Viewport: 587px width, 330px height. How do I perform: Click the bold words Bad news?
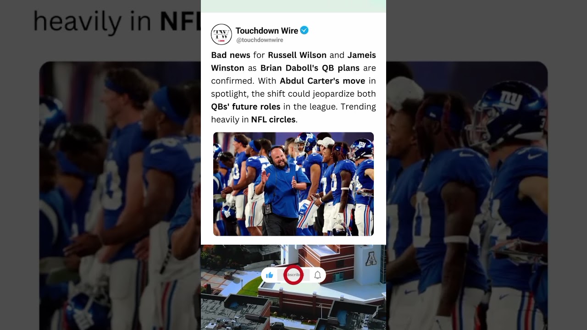tap(231, 55)
